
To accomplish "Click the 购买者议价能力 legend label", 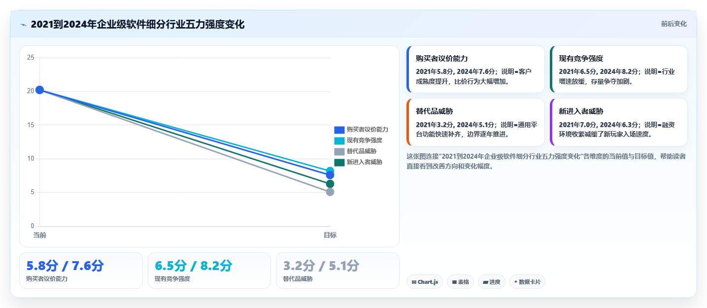I will coord(367,130).
